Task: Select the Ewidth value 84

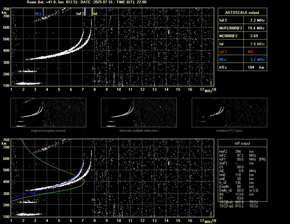Action: coord(239,187)
